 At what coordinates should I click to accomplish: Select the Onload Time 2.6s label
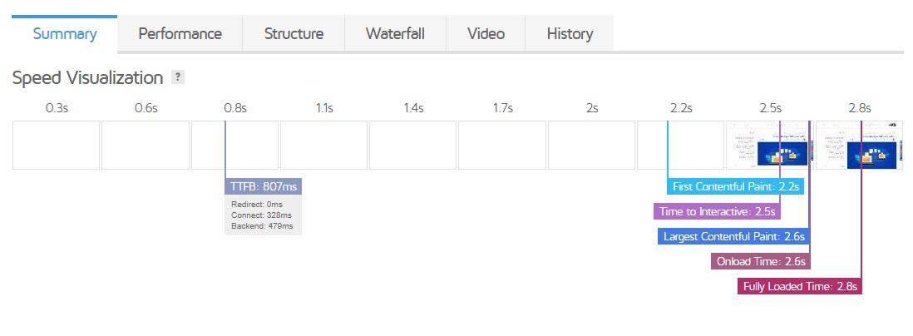tap(760, 261)
